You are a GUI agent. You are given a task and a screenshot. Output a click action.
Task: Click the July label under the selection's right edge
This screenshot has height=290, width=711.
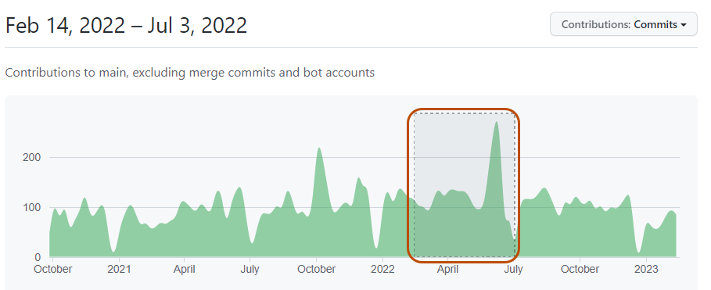click(x=513, y=269)
